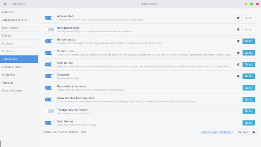Screen dimensions: 261x147
Task: Open Netspeed settings gear
Action: (x=238, y=76)
